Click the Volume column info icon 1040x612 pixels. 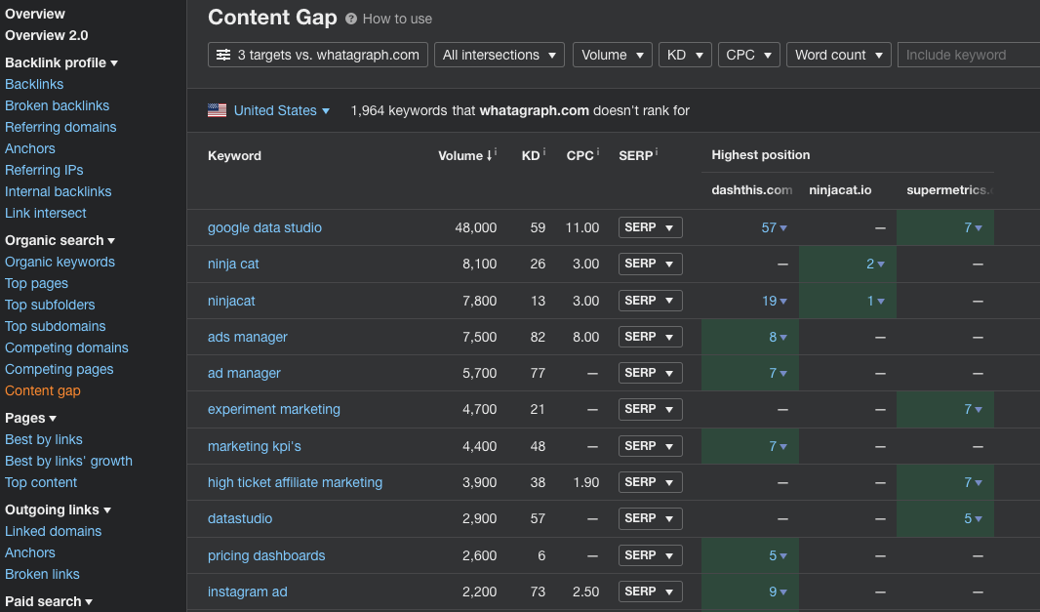click(496, 152)
